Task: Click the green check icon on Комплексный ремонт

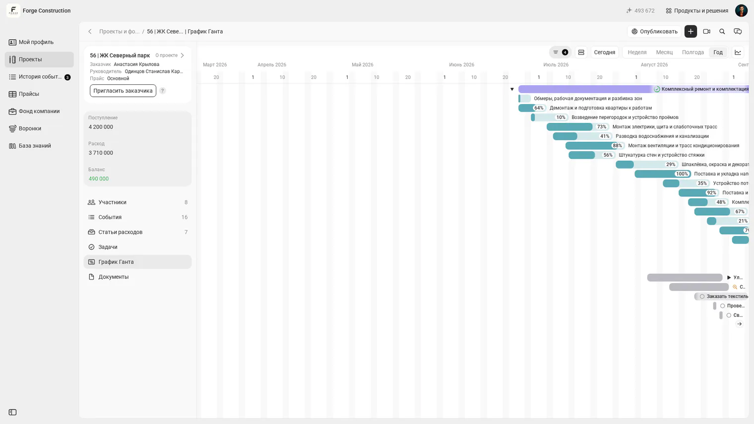Action: click(657, 89)
